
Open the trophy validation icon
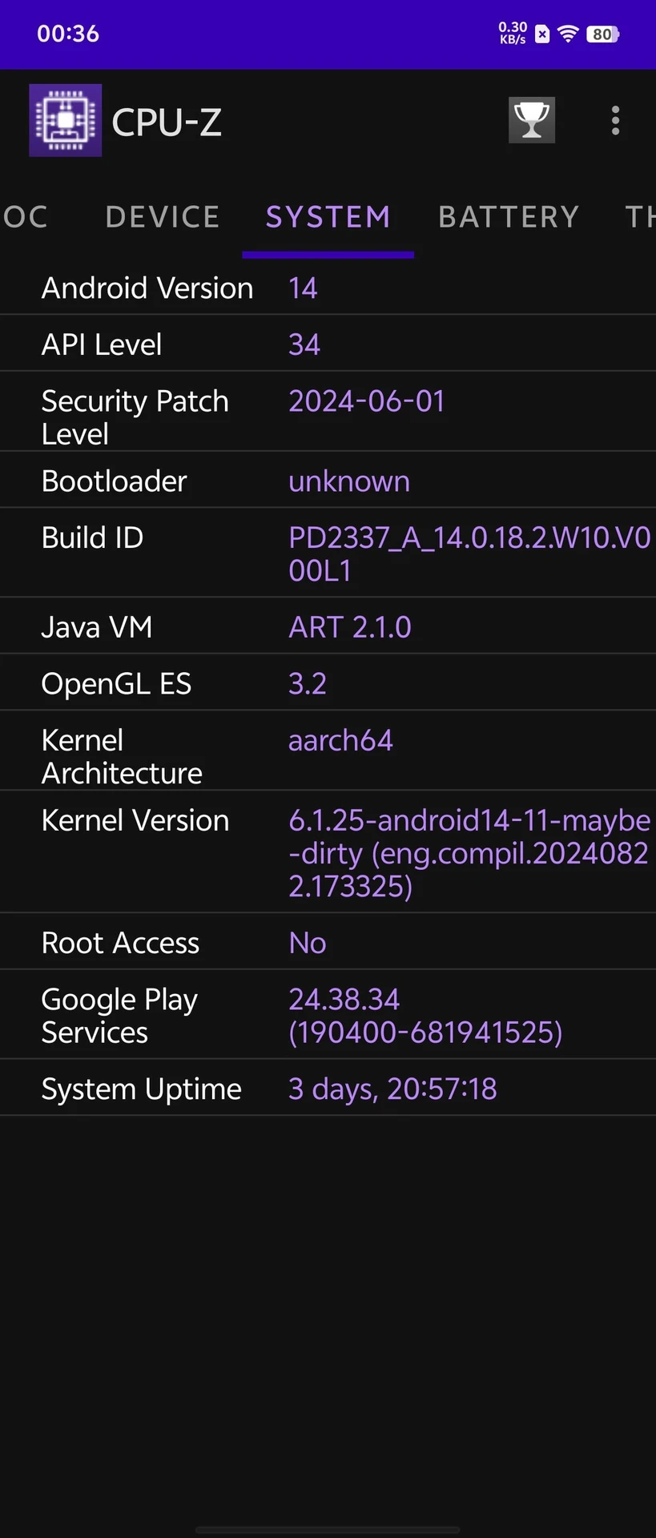pyautogui.click(x=532, y=120)
